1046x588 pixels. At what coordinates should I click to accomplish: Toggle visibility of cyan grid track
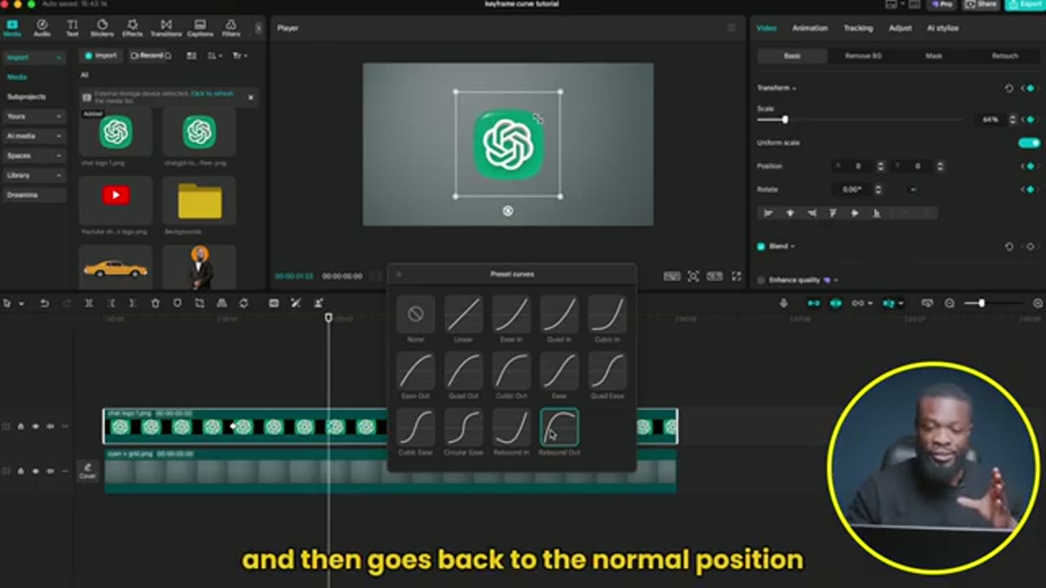coord(36,471)
